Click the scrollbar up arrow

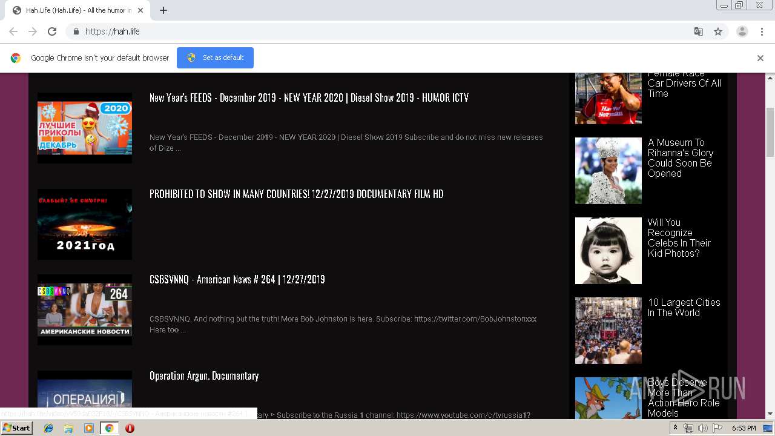(770, 78)
